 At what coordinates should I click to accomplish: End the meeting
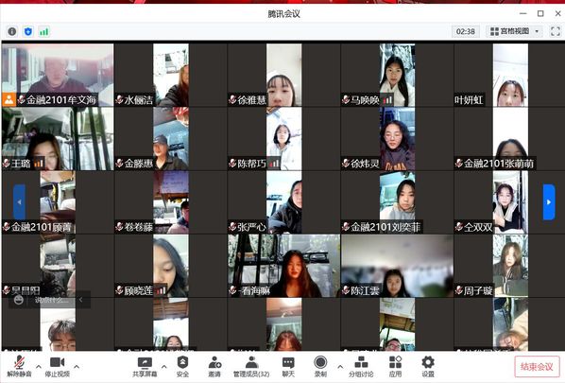[x=537, y=367]
